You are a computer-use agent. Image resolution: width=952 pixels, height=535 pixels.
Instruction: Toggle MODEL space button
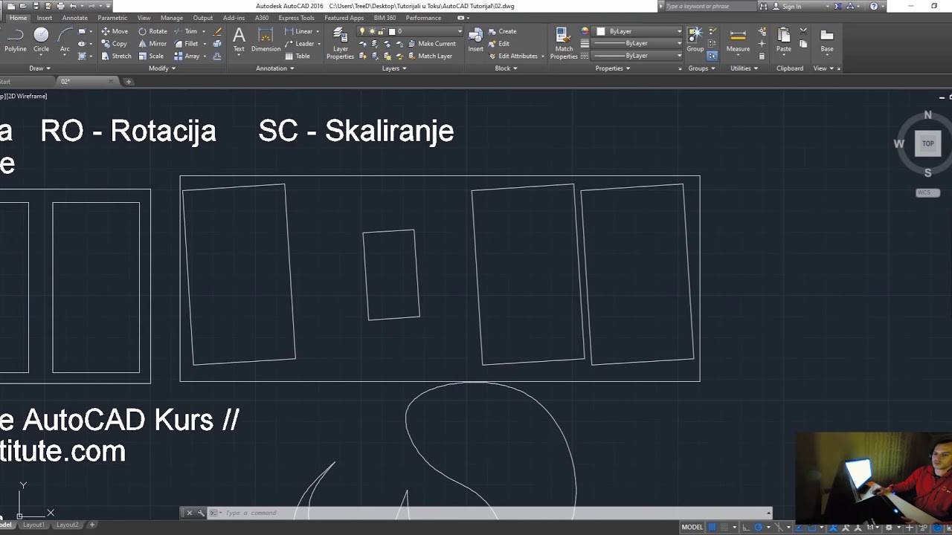pyautogui.click(x=692, y=527)
